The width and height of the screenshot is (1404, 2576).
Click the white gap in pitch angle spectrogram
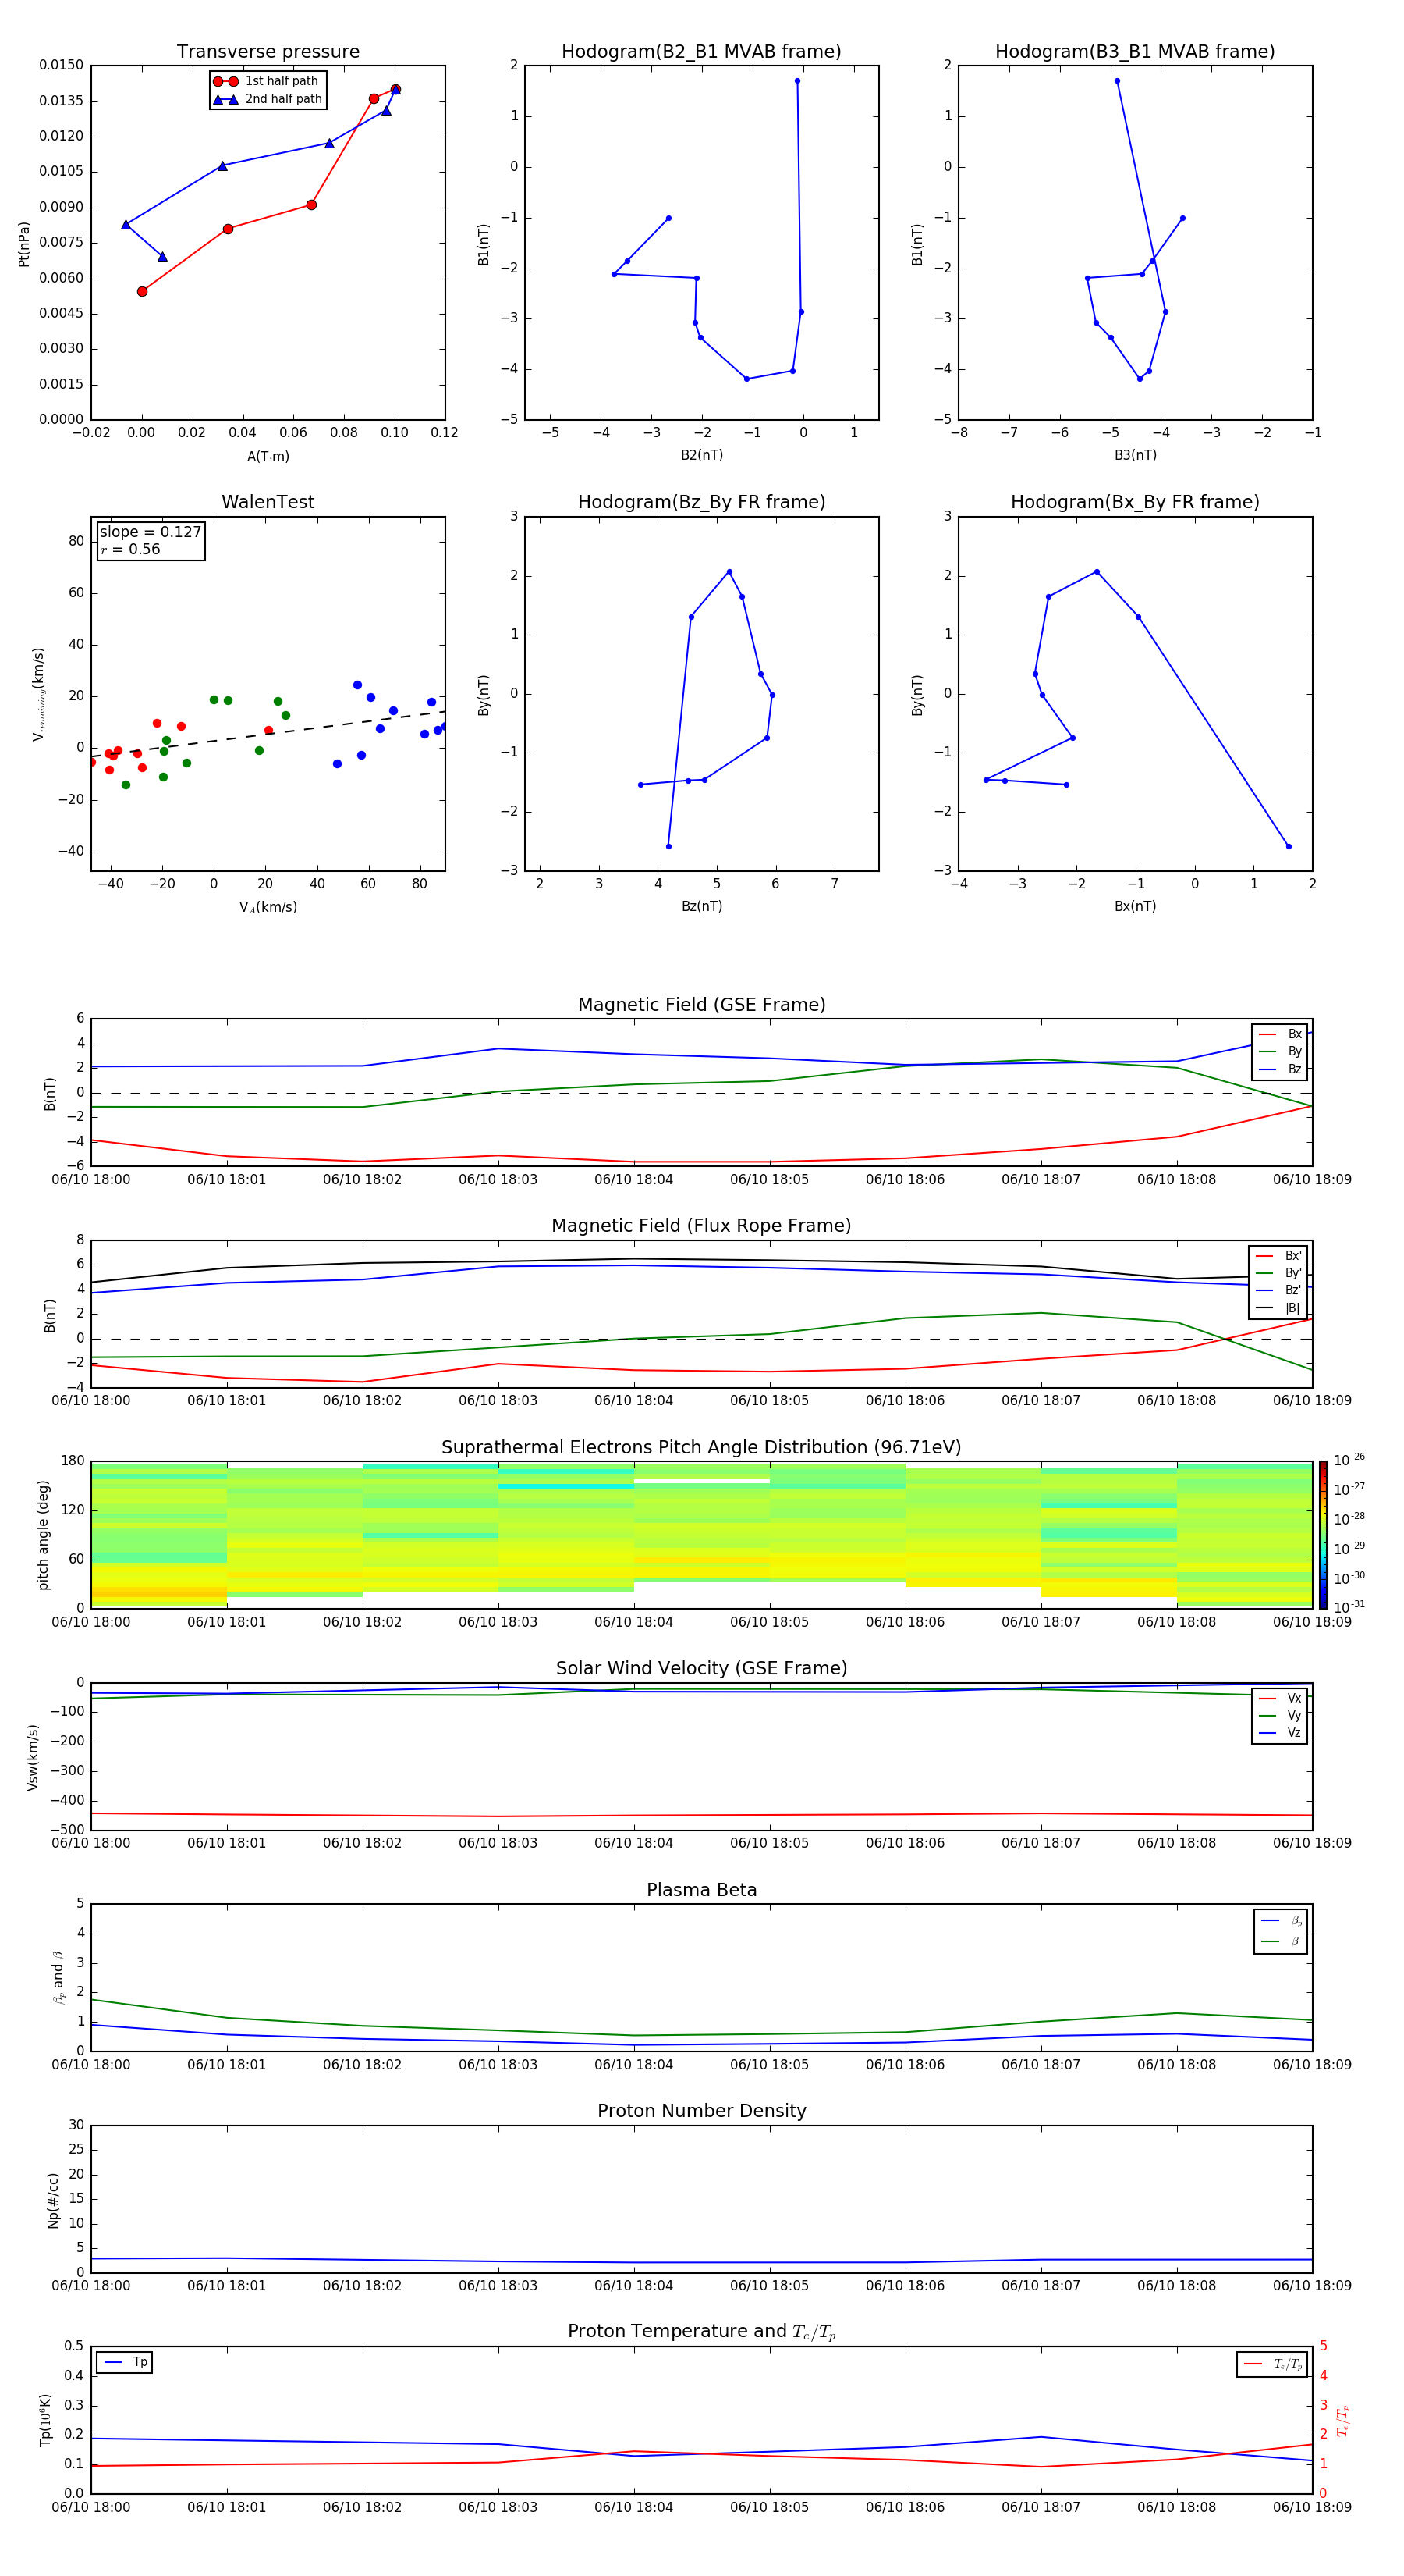(701, 1480)
